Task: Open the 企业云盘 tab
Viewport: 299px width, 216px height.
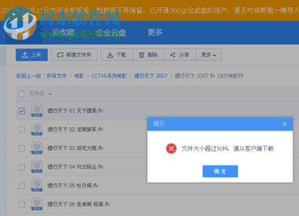Action: pos(111,32)
